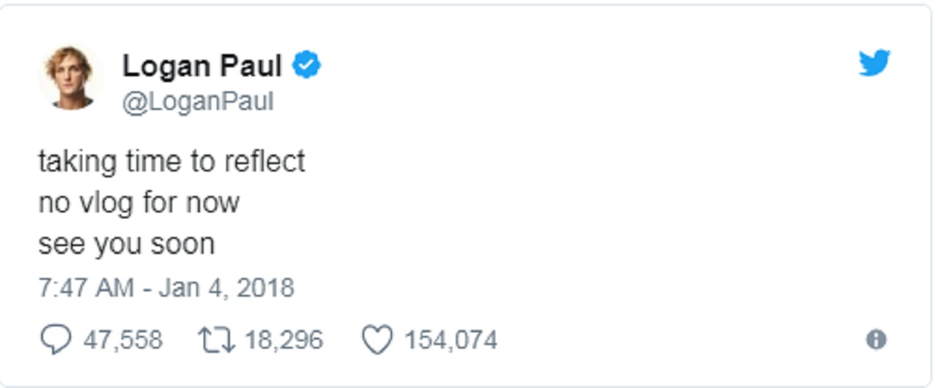Open Logan Paul's profile picture
This screenshot has width=938, height=388.
(70, 78)
